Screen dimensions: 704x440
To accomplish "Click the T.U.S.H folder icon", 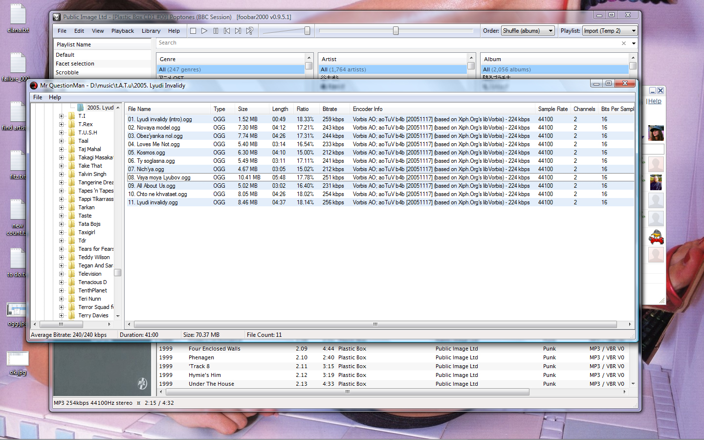I will coord(72,132).
